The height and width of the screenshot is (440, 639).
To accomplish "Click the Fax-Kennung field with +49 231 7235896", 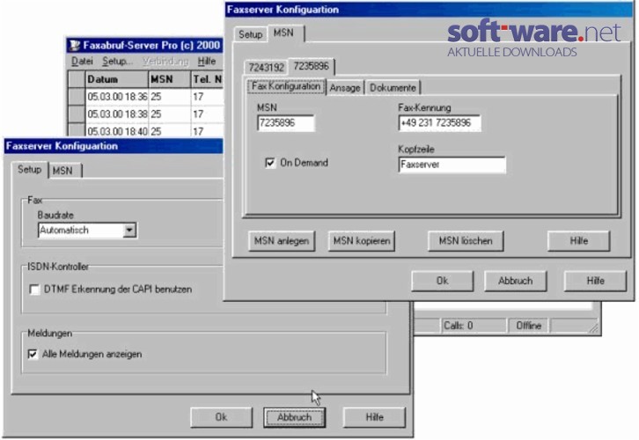I will coord(440,123).
